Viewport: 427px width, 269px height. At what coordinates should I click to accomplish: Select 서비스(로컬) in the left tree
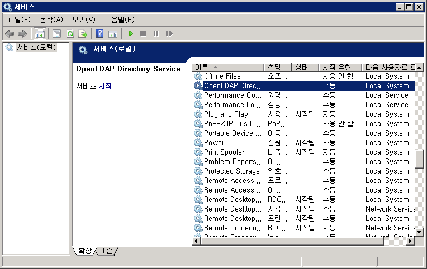tap(36, 47)
